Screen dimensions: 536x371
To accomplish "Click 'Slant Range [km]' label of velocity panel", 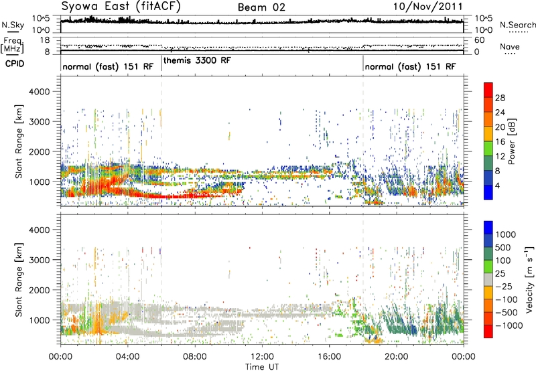I will [x=19, y=280].
